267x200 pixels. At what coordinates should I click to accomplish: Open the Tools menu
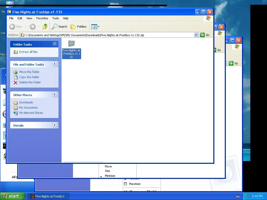(56, 18)
